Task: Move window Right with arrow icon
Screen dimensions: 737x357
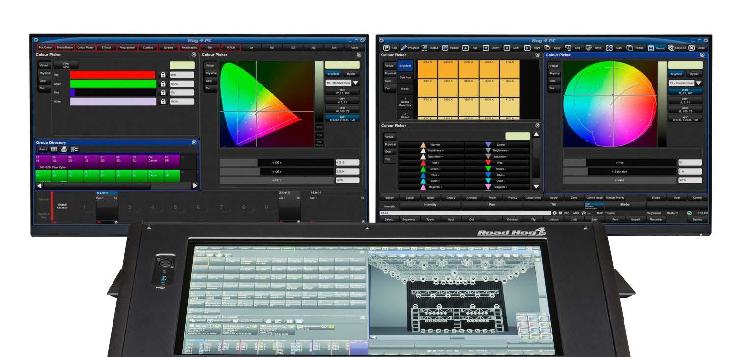Action: coord(527,48)
